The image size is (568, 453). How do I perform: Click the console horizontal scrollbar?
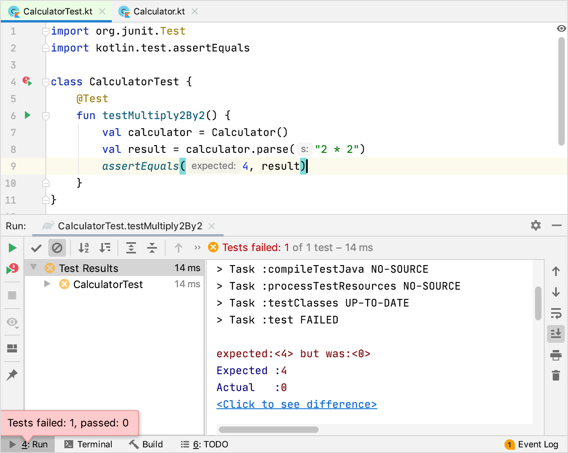(269, 430)
